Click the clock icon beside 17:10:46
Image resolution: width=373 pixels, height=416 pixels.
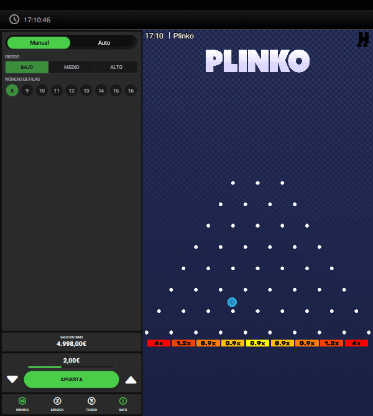pyautogui.click(x=14, y=19)
